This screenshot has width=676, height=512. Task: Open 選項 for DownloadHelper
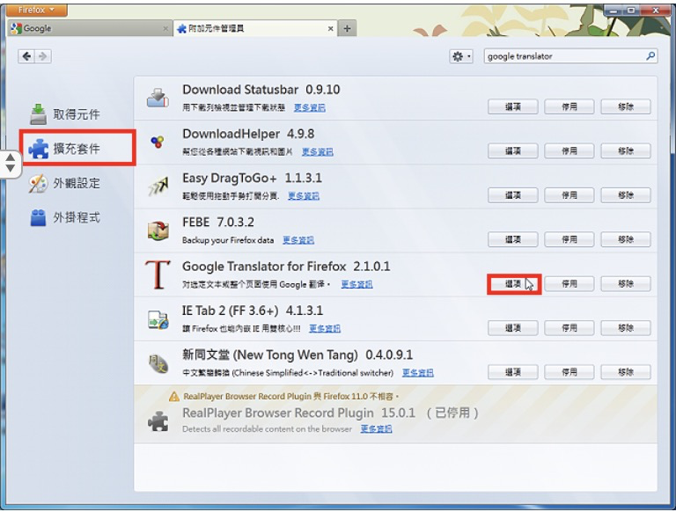point(513,150)
